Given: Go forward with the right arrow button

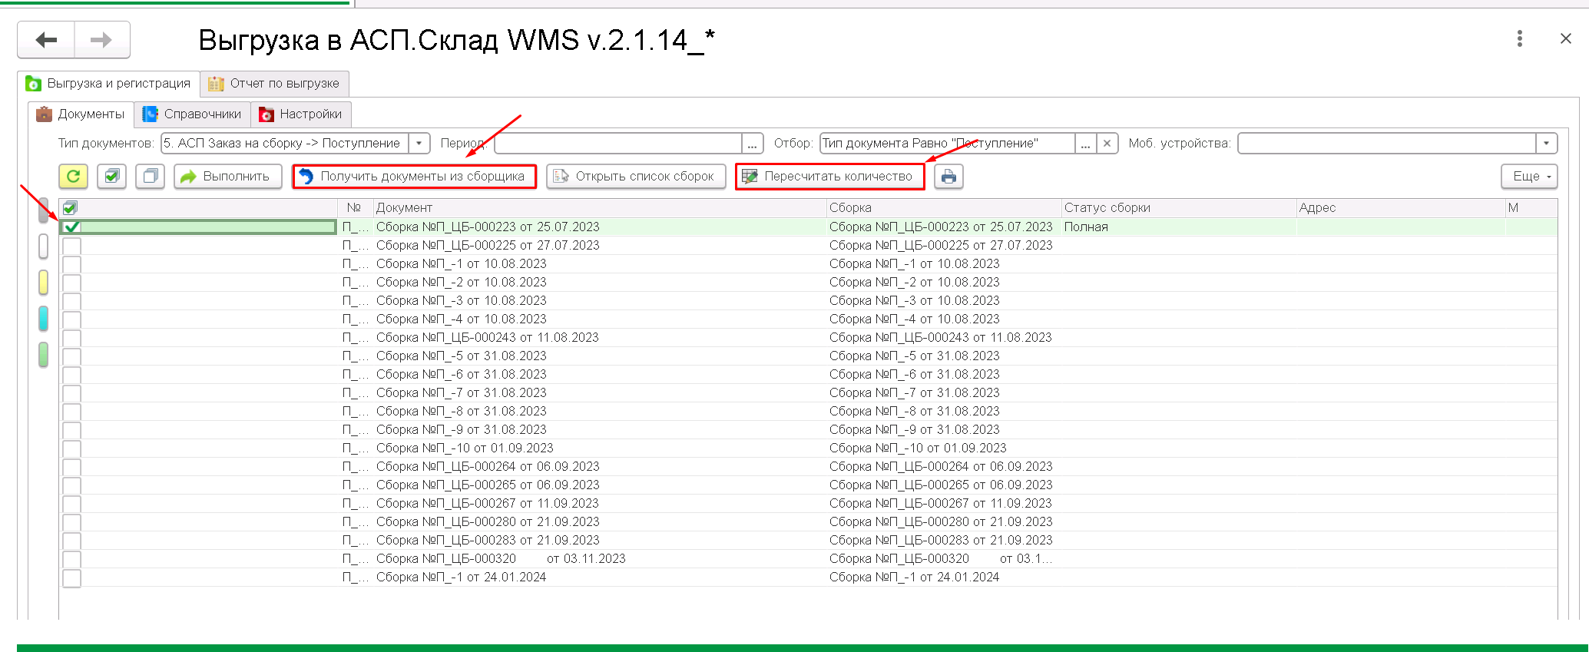Looking at the screenshot, I should click(101, 40).
